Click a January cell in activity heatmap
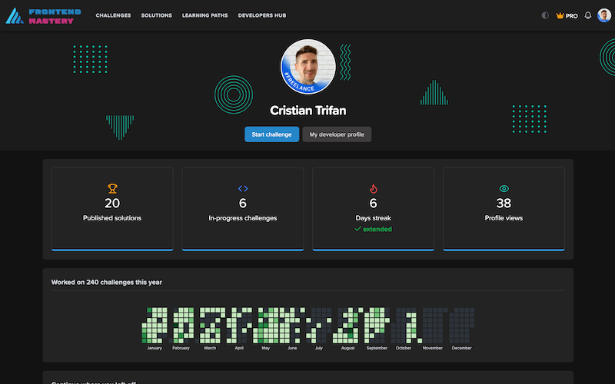The height and width of the screenshot is (384, 615). pyautogui.click(x=152, y=326)
